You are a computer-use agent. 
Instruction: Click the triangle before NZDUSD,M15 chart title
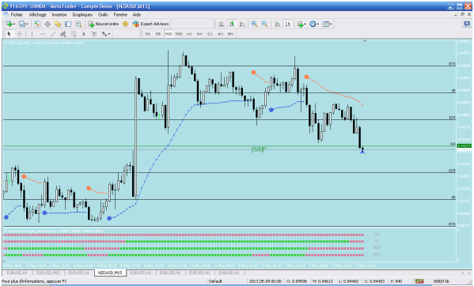pos(6,43)
